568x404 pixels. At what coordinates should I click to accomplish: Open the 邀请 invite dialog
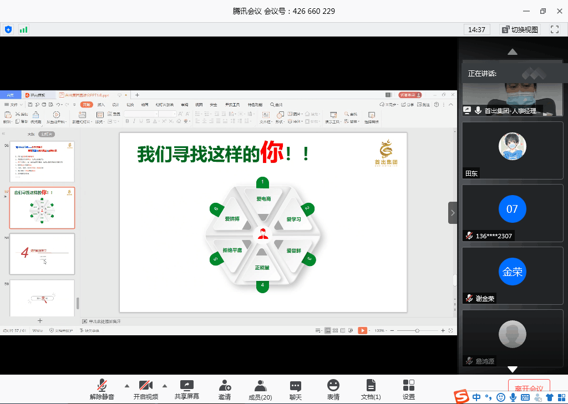pyautogui.click(x=225, y=390)
